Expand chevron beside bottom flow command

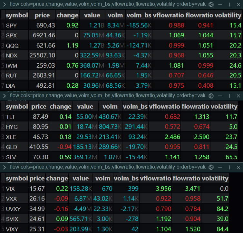pyautogui.click(x=4, y=167)
